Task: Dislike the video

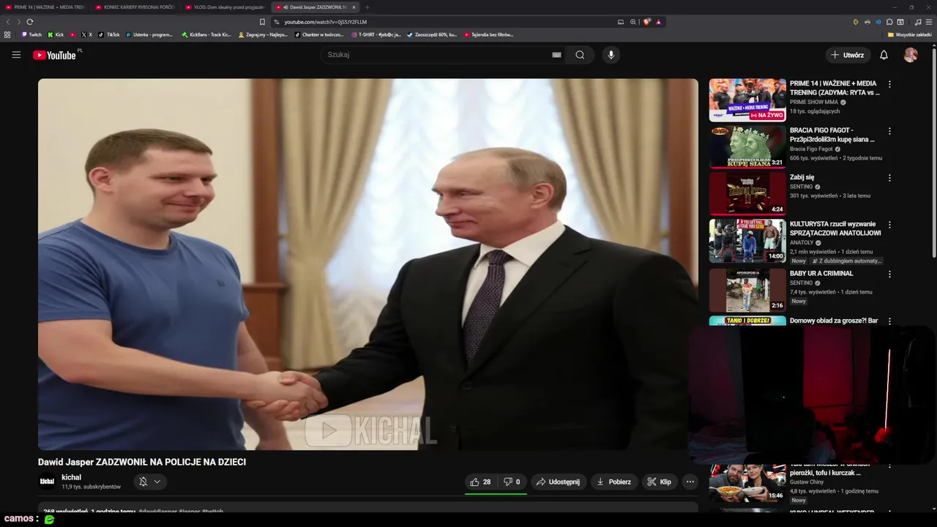Action: point(512,482)
